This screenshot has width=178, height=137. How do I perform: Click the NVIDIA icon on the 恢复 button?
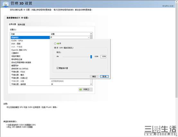pyautogui.click(x=81, y=90)
